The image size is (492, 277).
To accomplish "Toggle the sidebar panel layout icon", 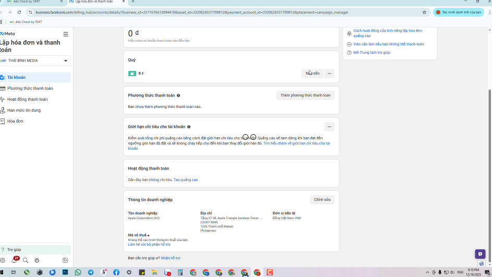I will 65,260.
